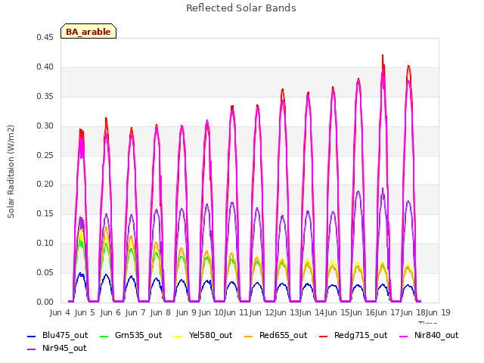The height and width of the screenshot is (363, 484).
Task: Click the yellow Yel580_out legend swatch
Action: [178, 336]
